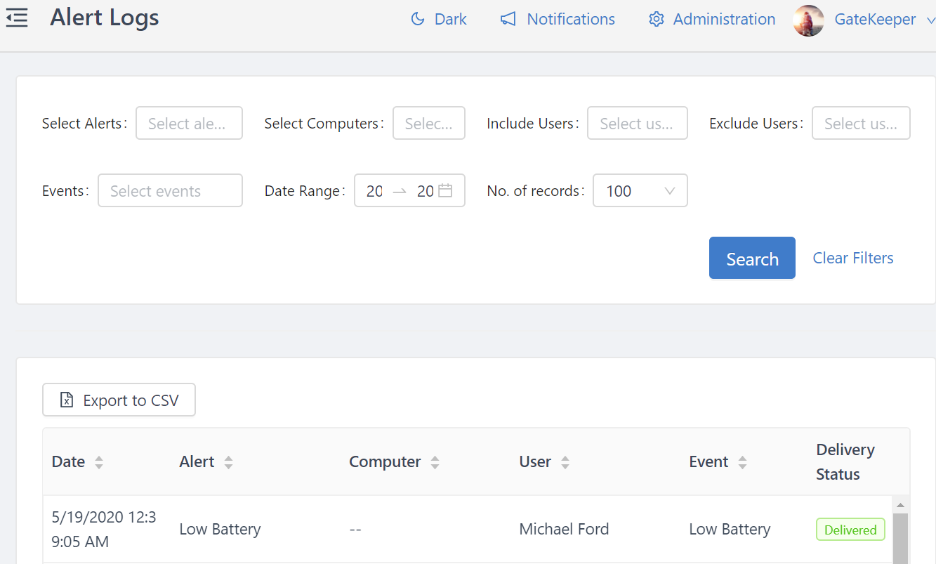
Task: Sort table by Computer column icon
Action: (435, 462)
